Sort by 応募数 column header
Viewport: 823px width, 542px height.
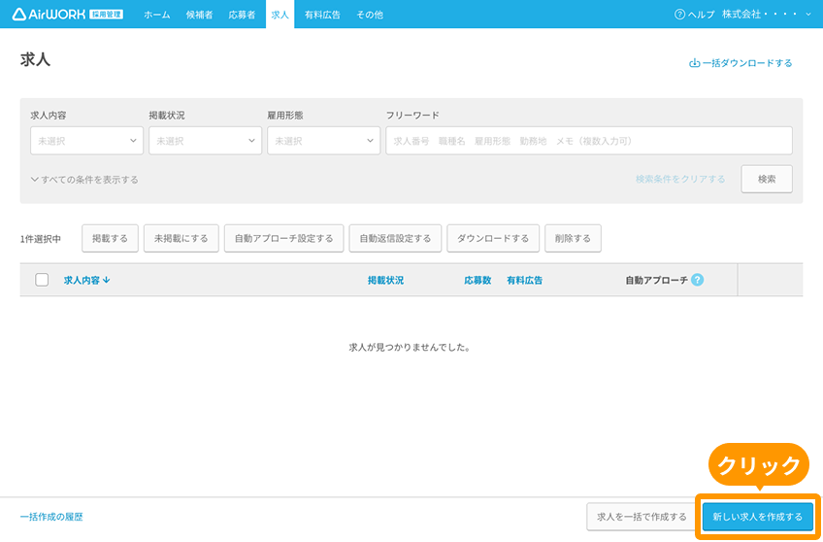click(x=477, y=281)
